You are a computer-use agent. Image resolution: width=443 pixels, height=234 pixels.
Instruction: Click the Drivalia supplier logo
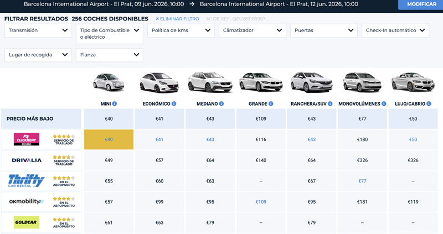click(x=27, y=160)
